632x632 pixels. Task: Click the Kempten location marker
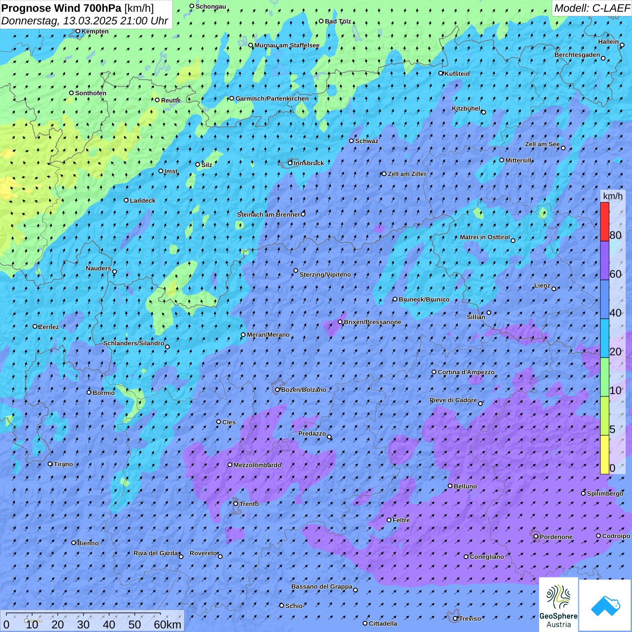pos(78,31)
